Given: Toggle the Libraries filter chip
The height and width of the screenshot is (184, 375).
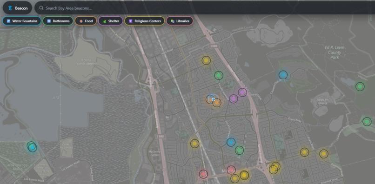Looking at the screenshot, I should (180, 21).
